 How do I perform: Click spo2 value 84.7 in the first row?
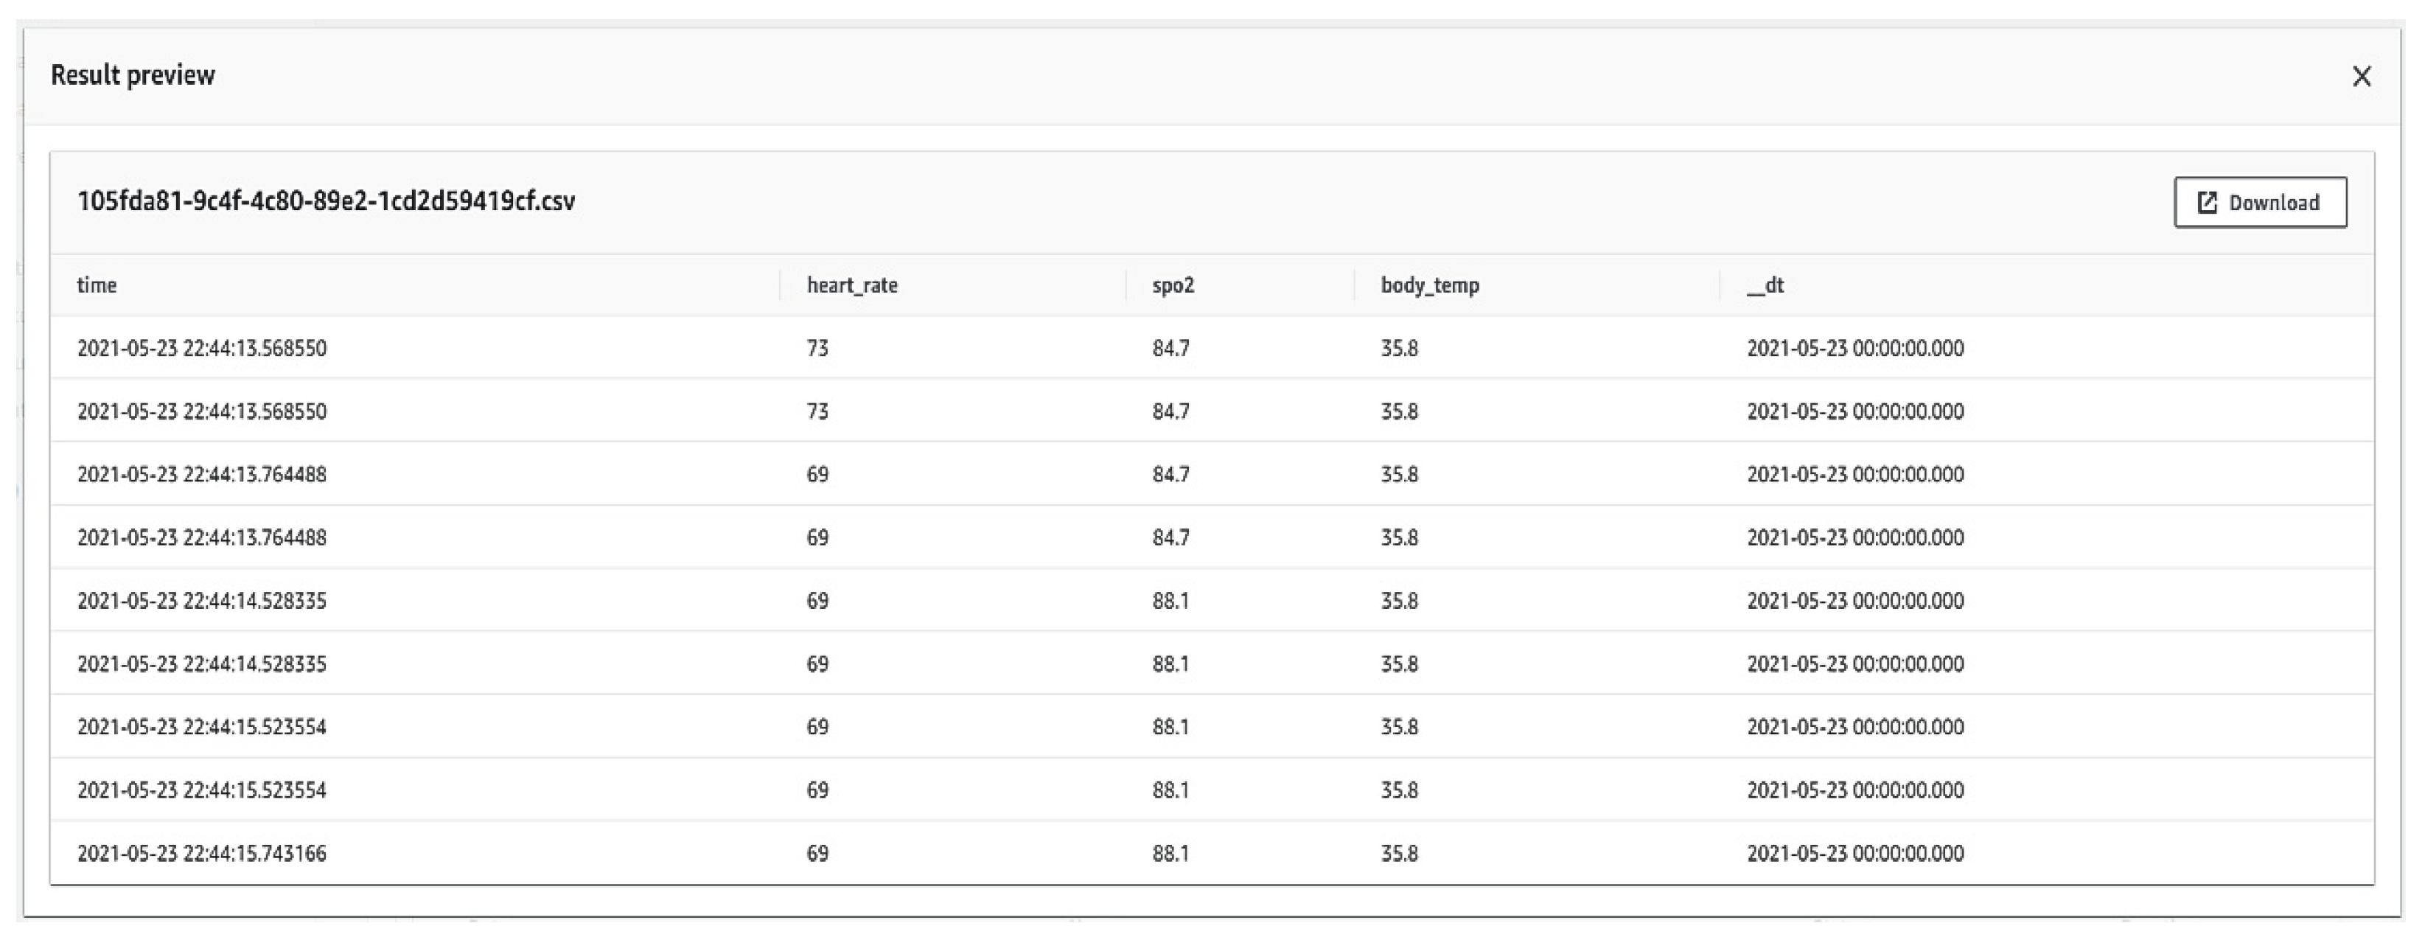[x=1170, y=349]
